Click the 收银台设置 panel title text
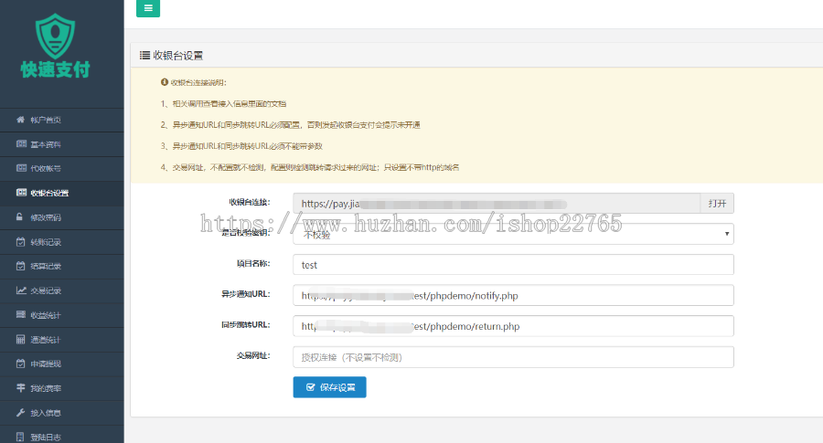This screenshot has width=823, height=443. pos(178,55)
